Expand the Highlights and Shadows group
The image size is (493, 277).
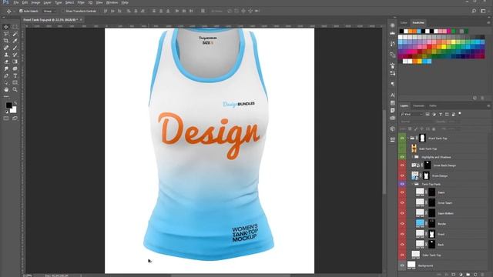click(x=413, y=157)
